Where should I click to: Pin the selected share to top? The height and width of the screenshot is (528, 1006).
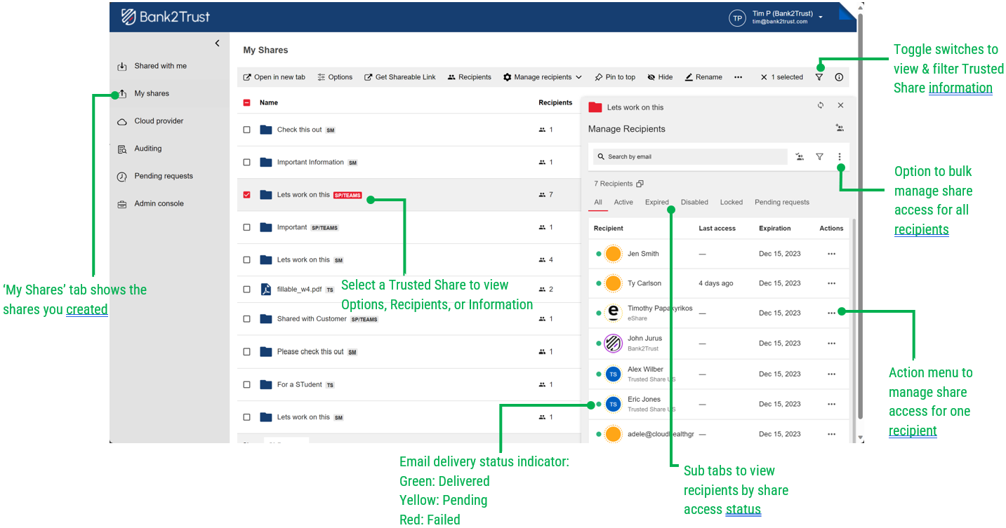(x=615, y=76)
